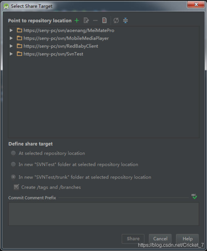207x251 pixels.
Task: Toggle spell checking for commit comment
Action: [x=194, y=196]
